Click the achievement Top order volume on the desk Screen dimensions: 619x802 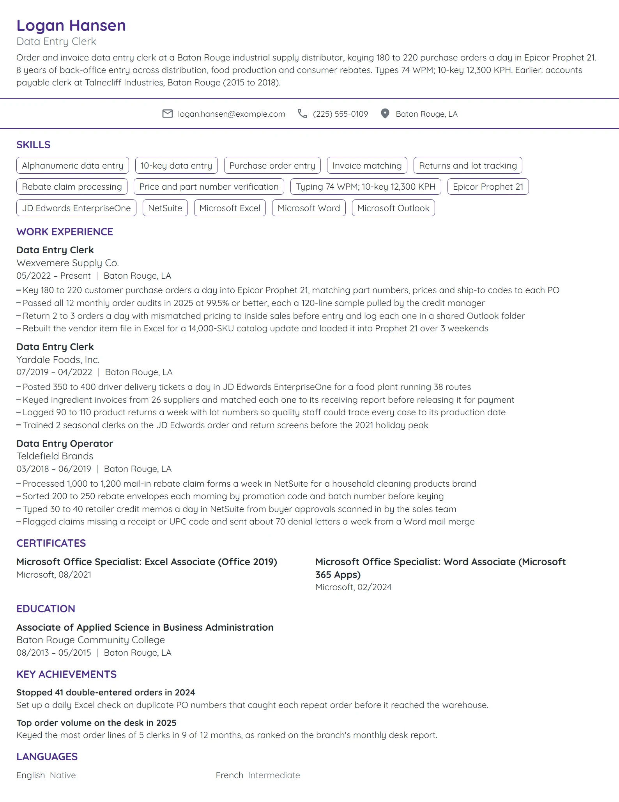tap(96, 723)
